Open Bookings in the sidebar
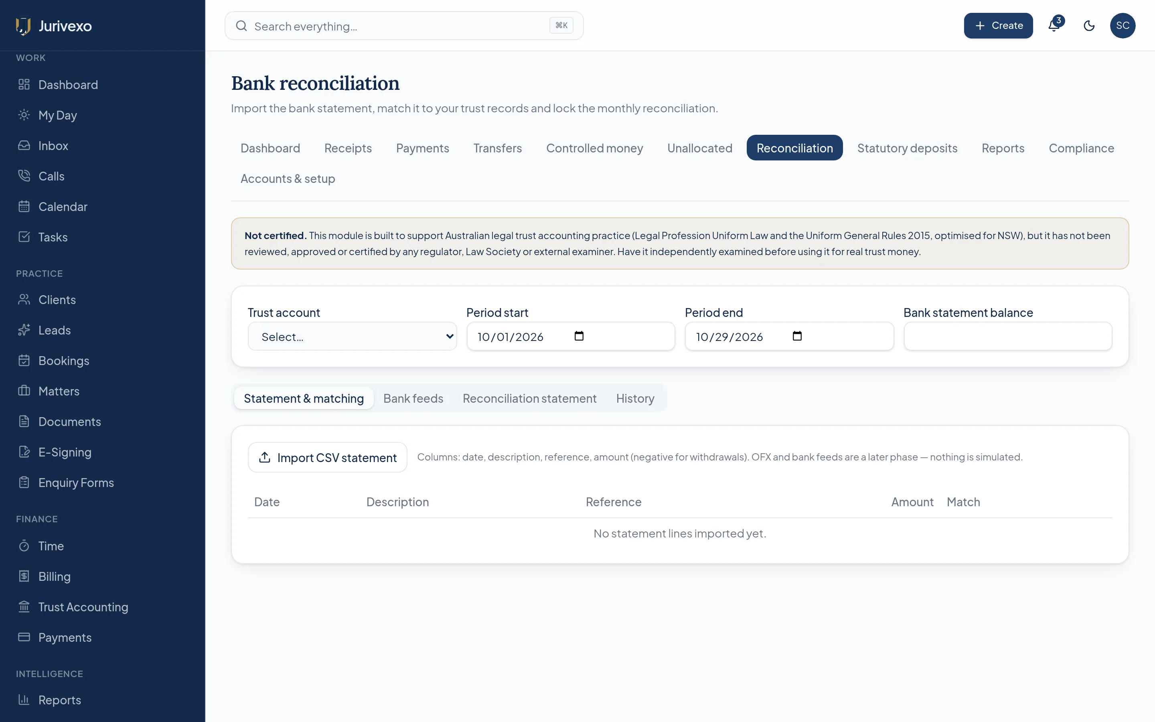The height and width of the screenshot is (722, 1155). pyautogui.click(x=102, y=361)
